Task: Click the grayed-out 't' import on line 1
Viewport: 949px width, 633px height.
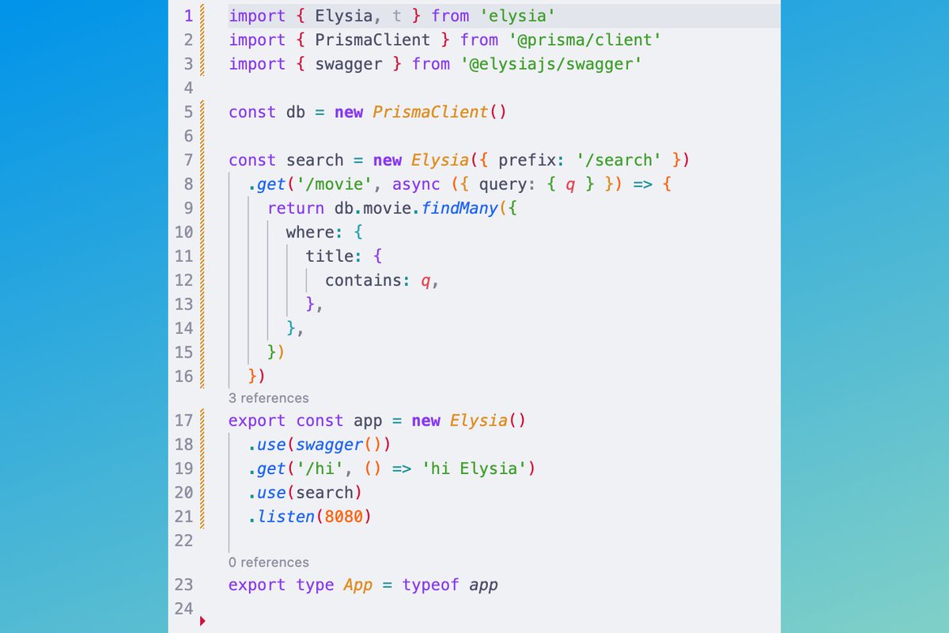Action: pos(397,15)
